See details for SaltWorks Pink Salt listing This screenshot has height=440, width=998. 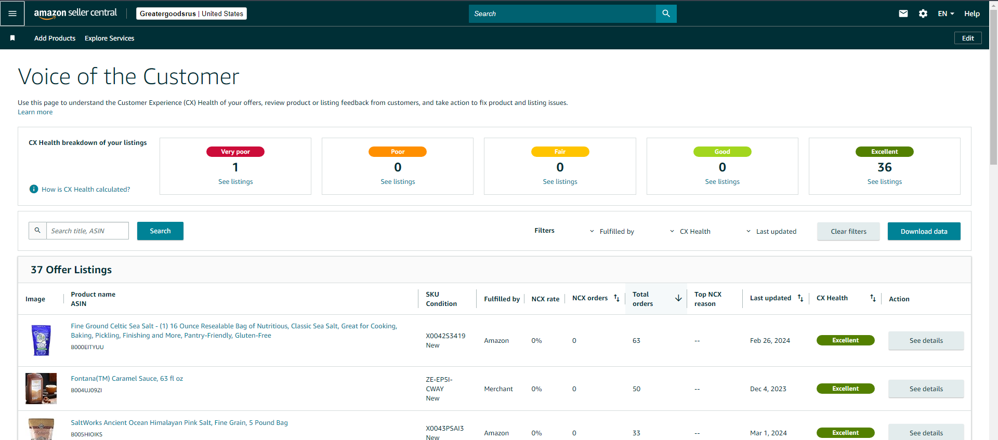926,433
